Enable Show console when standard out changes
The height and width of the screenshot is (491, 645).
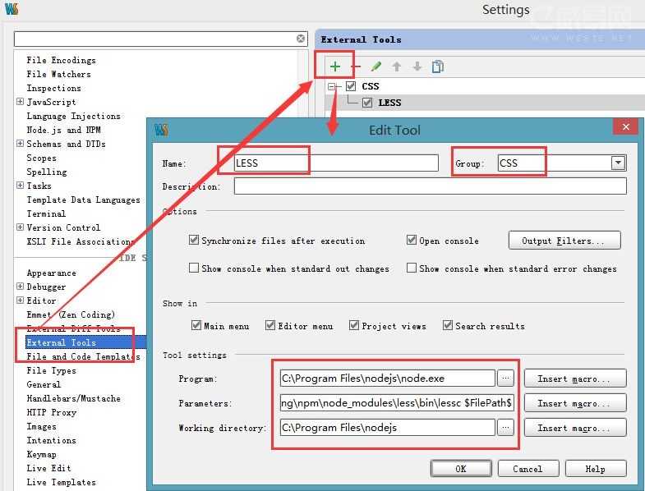coord(193,268)
